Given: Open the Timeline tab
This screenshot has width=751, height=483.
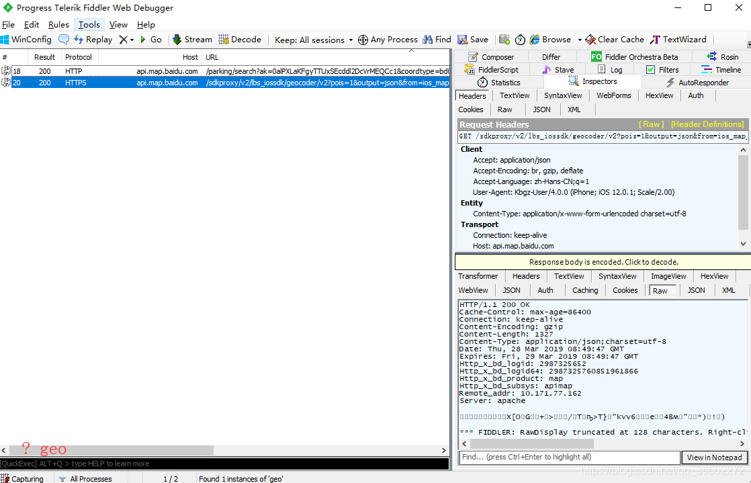Looking at the screenshot, I should click(x=721, y=70).
